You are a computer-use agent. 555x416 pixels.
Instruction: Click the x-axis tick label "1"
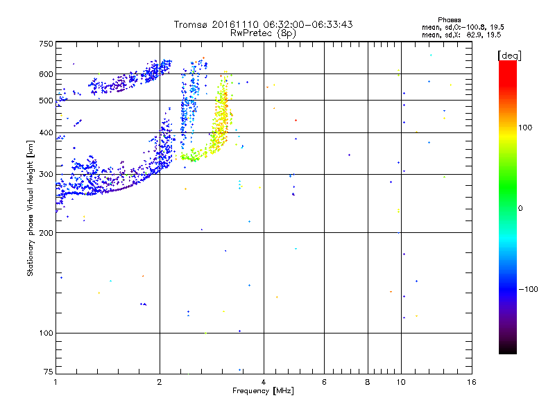coord(55,382)
